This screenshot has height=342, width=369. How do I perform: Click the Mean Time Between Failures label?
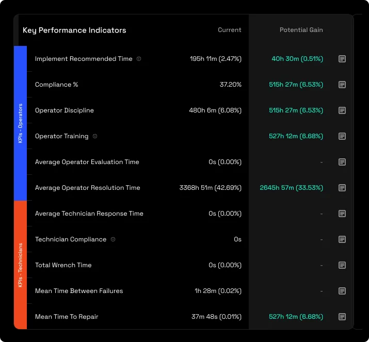click(79, 291)
